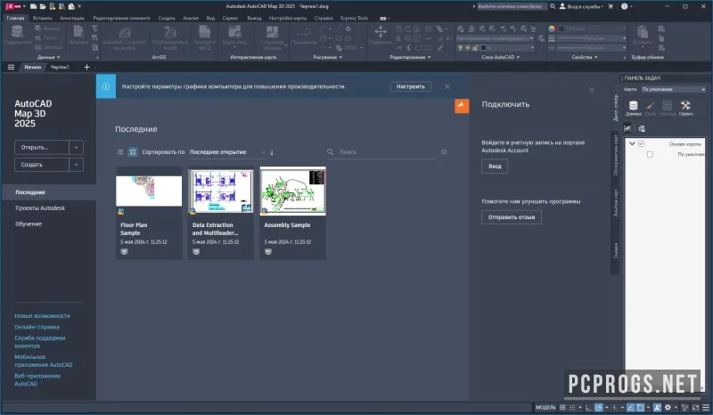Click the Help question mark icon

click(625, 6)
